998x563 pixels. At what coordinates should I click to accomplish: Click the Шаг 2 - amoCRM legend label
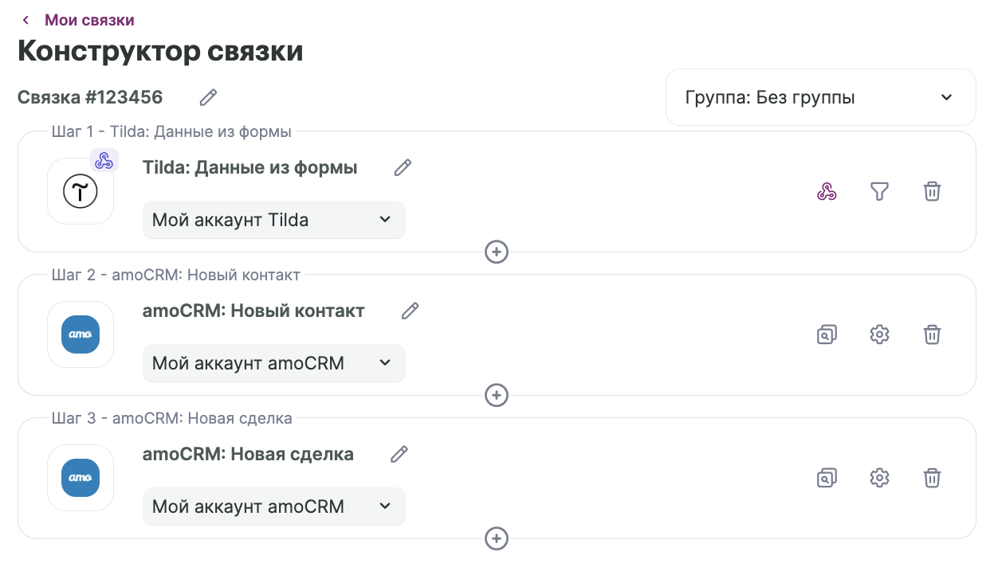[x=176, y=275]
